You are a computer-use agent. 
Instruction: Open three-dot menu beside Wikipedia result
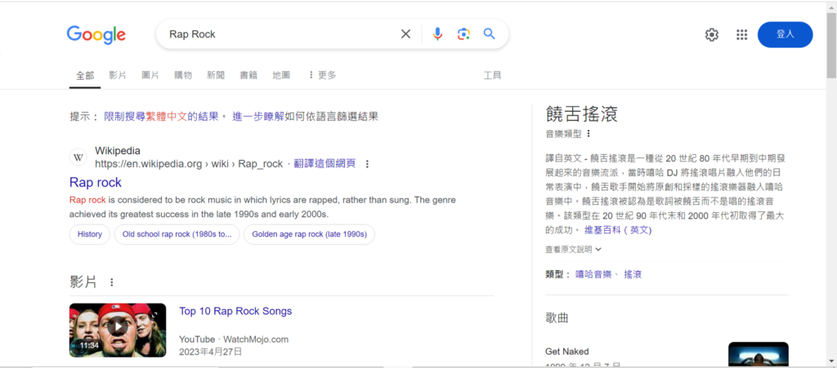point(367,164)
